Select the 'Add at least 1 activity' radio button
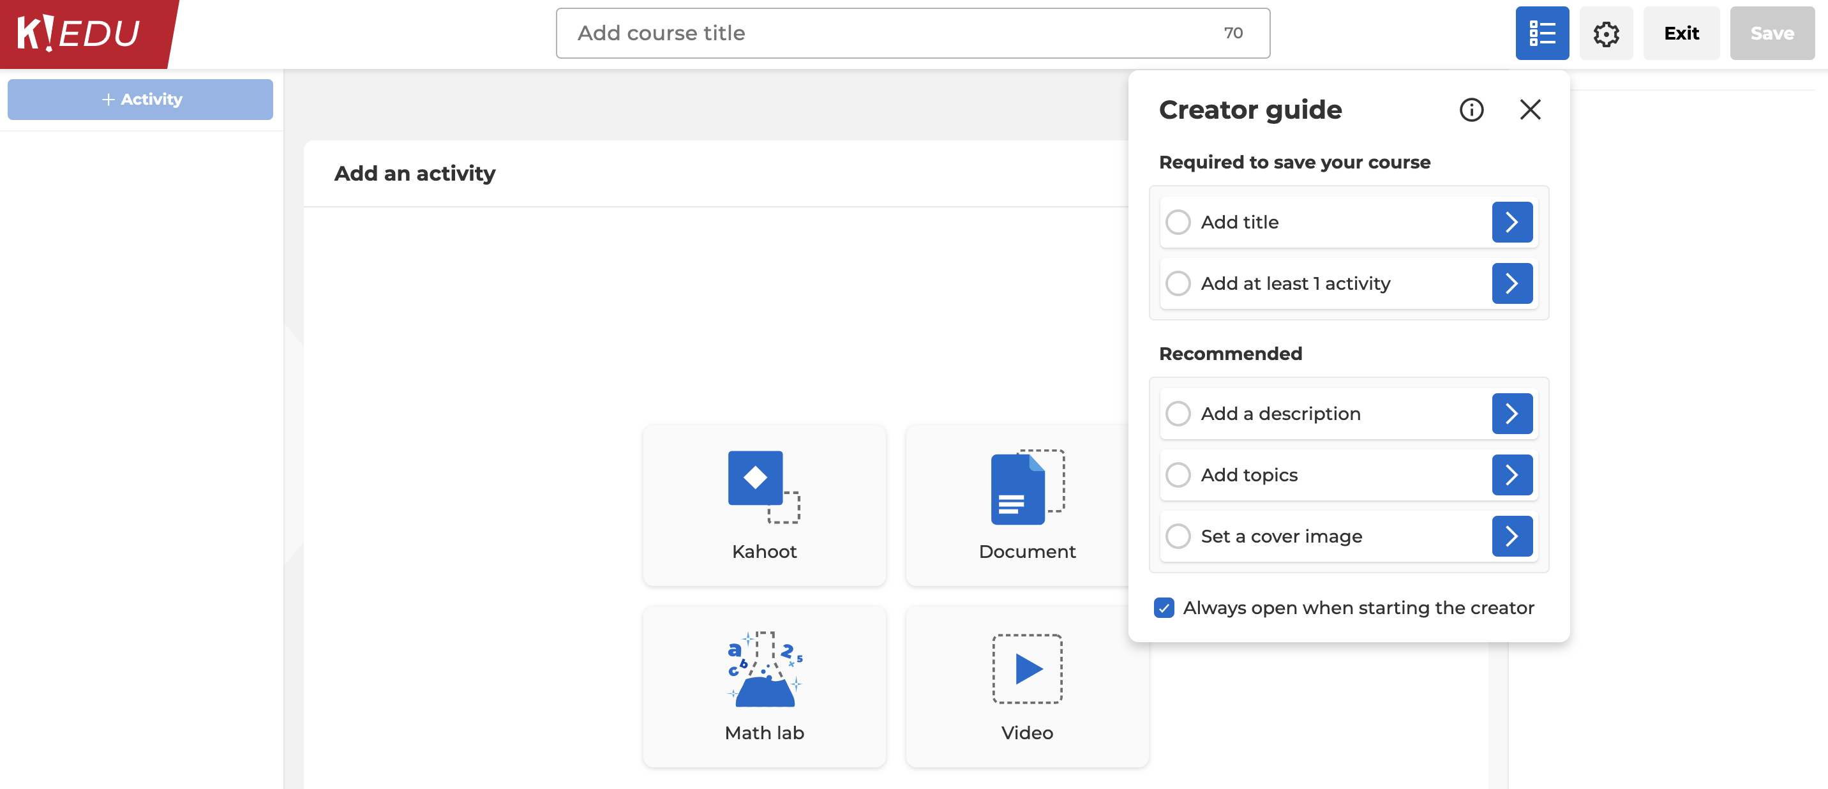The width and height of the screenshot is (1828, 789). 1179,283
